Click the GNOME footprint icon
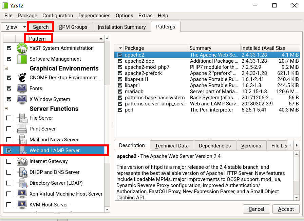This screenshot has height=221, width=304. (22, 78)
